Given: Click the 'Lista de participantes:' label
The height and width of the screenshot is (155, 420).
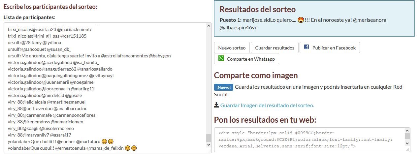Looking at the screenshot, I should (x=29, y=17).
